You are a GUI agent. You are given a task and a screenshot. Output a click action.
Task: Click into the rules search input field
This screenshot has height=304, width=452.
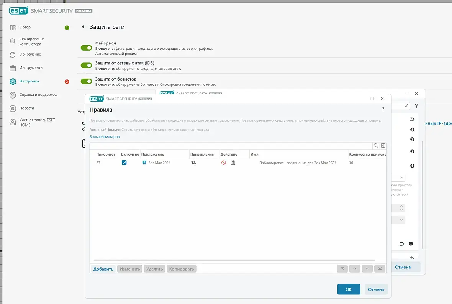click(231, 146)
